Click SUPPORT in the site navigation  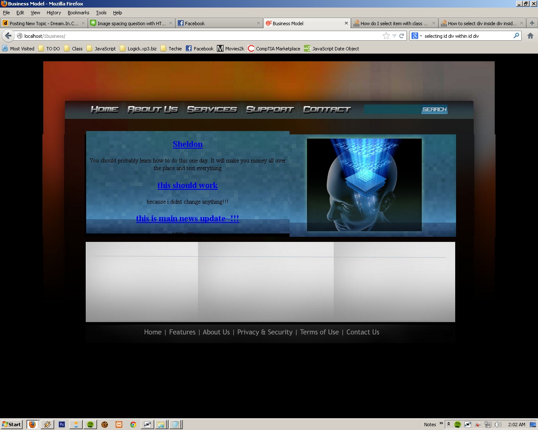coord(270,110)
